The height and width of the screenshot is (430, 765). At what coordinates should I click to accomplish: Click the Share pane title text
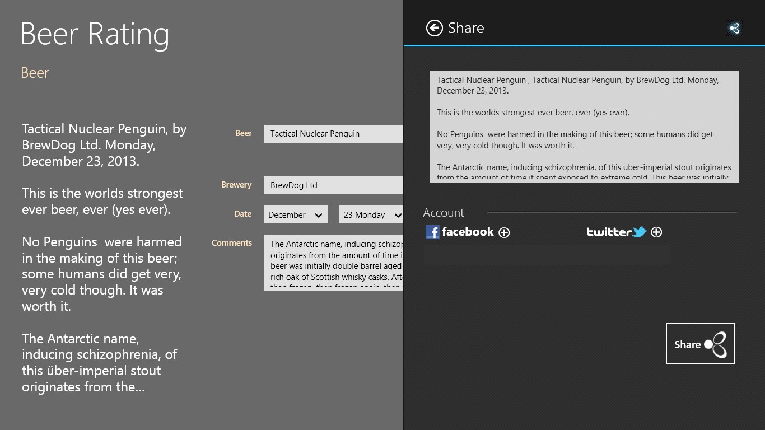click(x=466, y=28)
